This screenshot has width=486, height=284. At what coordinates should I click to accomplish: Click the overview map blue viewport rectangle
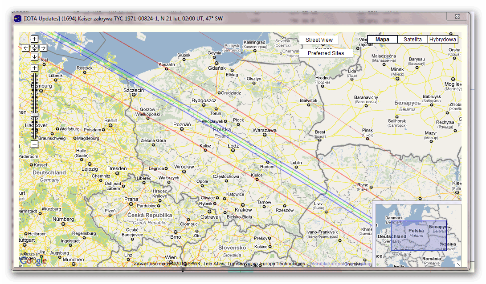pos(419,236)
